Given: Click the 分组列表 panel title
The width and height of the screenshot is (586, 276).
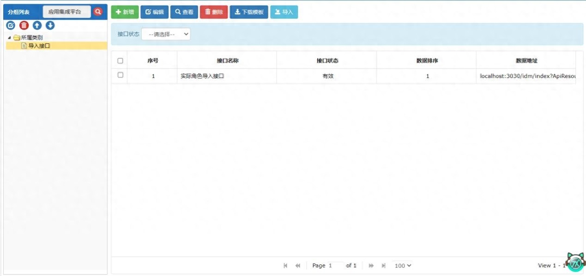Looking at the screenshot, I should 18,12.
